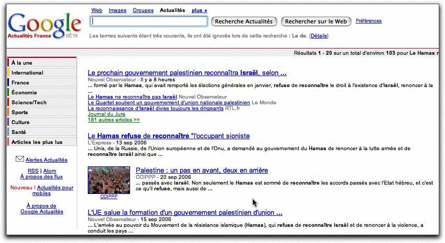Open the Santé section
Image resolution: width=445 pixels, height=243 pixels.
click(x=42, y=132)
